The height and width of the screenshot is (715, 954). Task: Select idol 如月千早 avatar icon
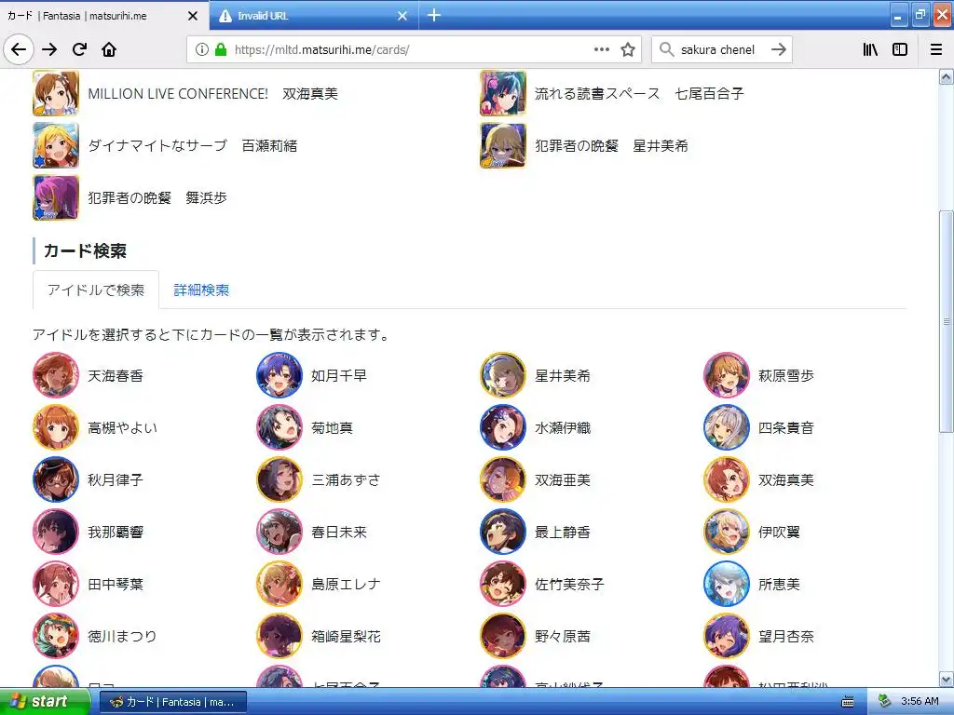[279, 375]
